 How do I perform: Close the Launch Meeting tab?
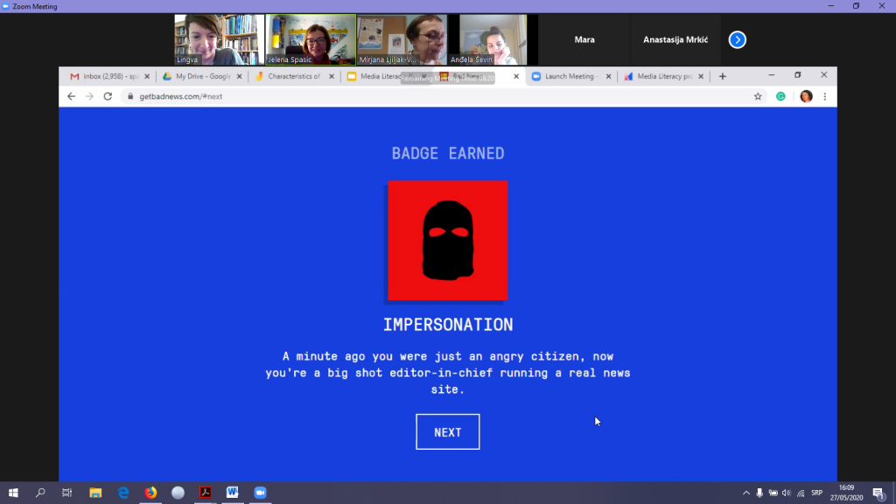(609, 76)
